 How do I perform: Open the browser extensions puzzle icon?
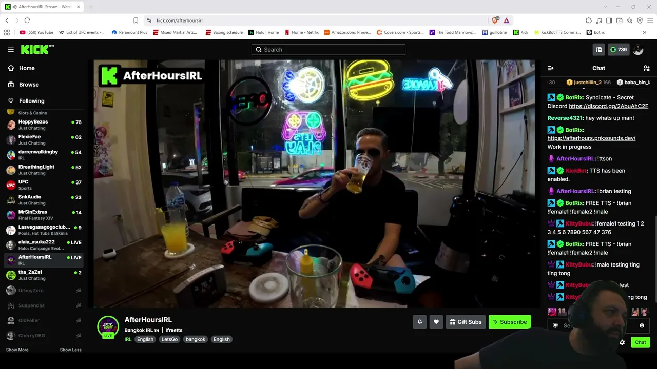pos(589,20)
